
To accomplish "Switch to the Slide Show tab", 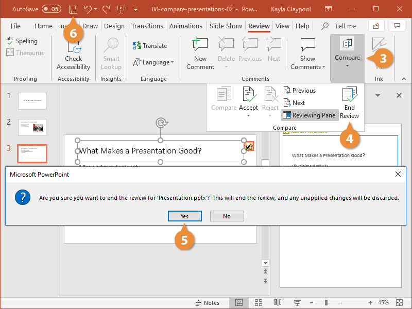I will 226,26.
